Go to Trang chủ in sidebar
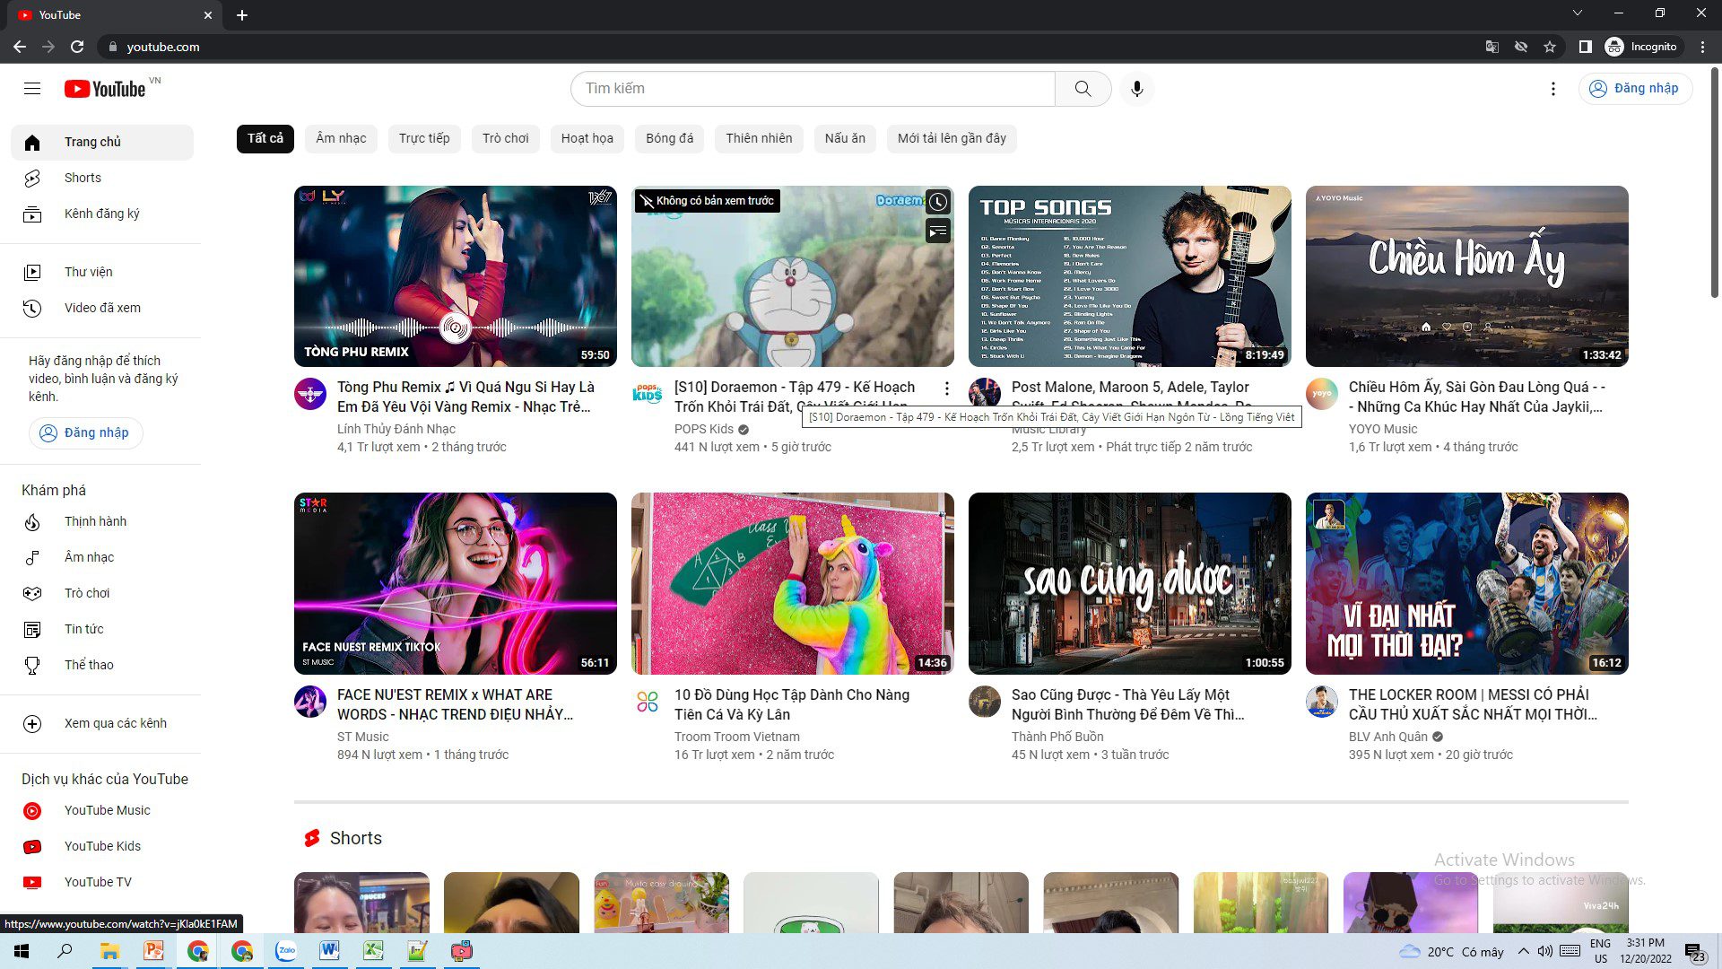This screenshot has height=969, width=1722. coord(102,142)
